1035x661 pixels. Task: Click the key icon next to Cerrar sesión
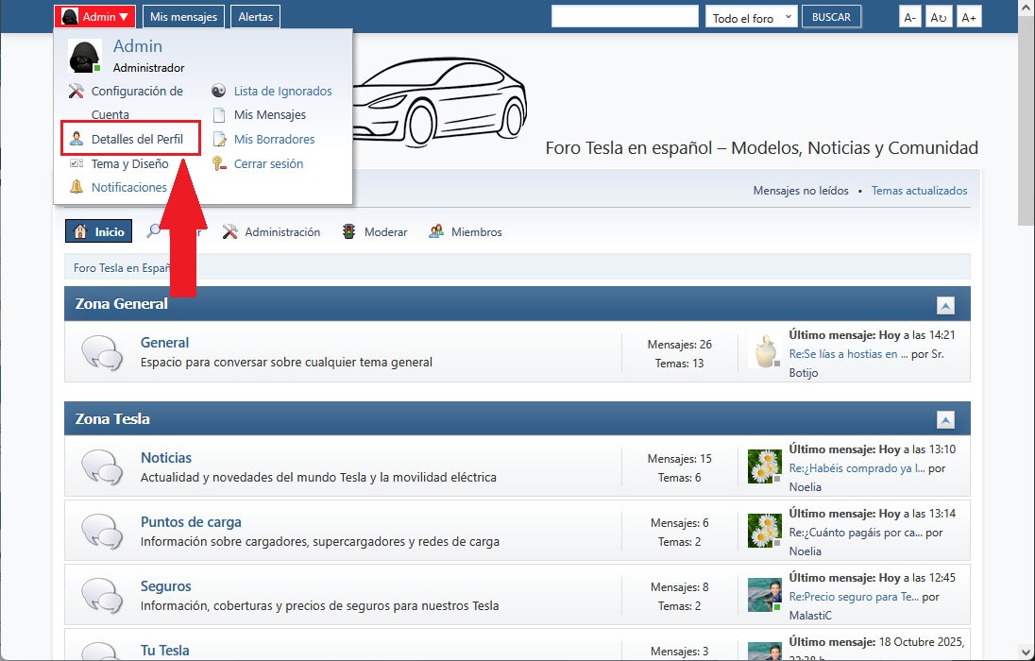coord(219,163)
